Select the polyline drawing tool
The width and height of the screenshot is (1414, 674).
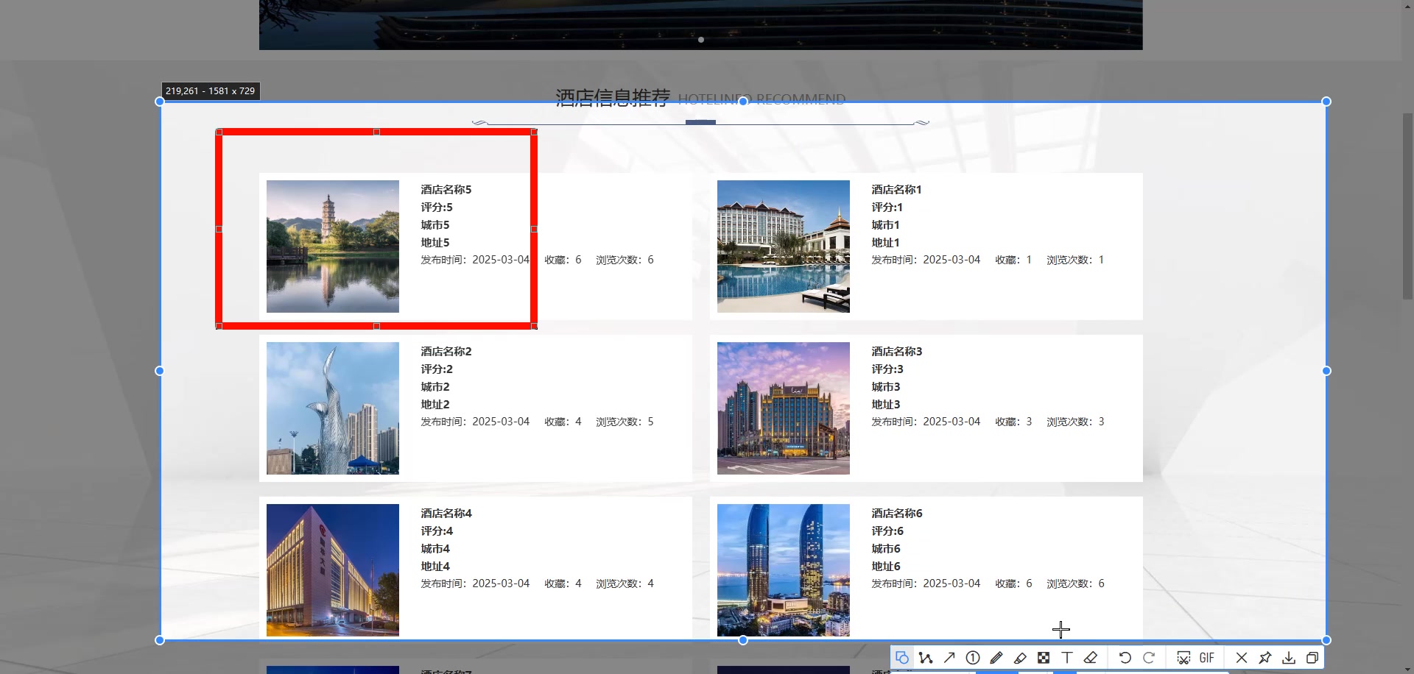(926, 658)
